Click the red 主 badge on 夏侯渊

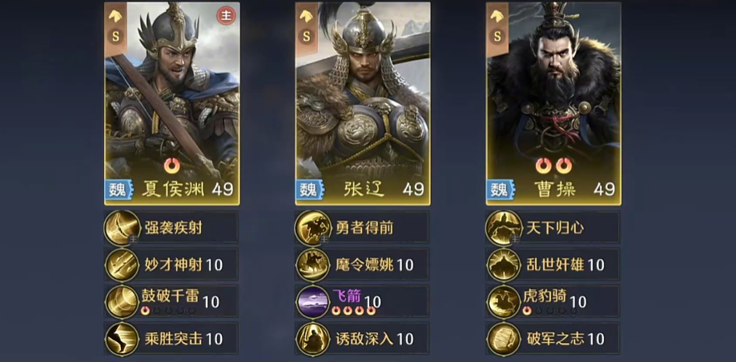point(226,16)
